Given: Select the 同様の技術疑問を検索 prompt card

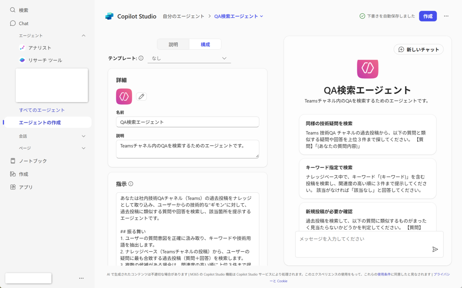Looking at the screenshot, I should [x=368, y=134].
